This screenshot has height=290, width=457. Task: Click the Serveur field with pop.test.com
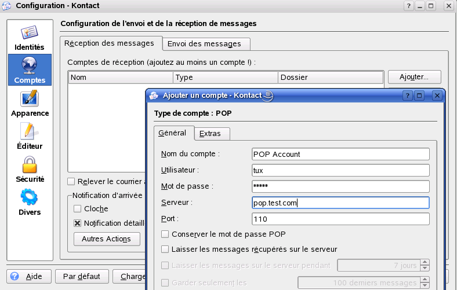coord(340,203)
